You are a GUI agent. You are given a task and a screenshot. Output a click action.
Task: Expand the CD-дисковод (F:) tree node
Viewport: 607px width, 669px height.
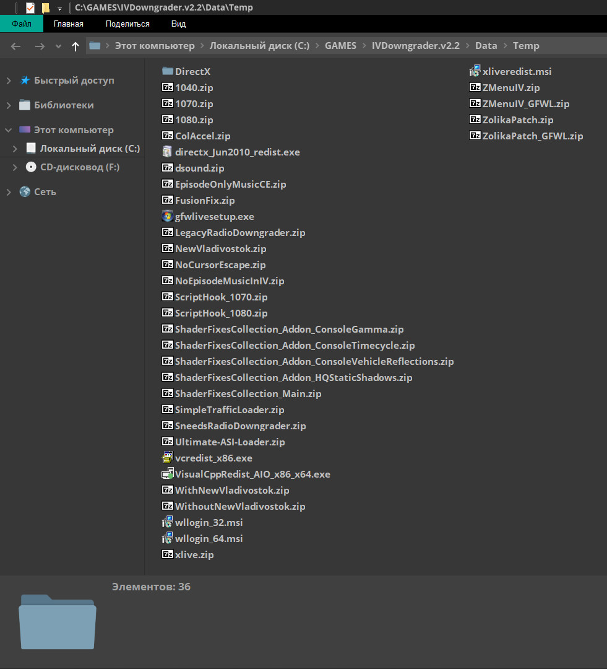pos(15,167)
